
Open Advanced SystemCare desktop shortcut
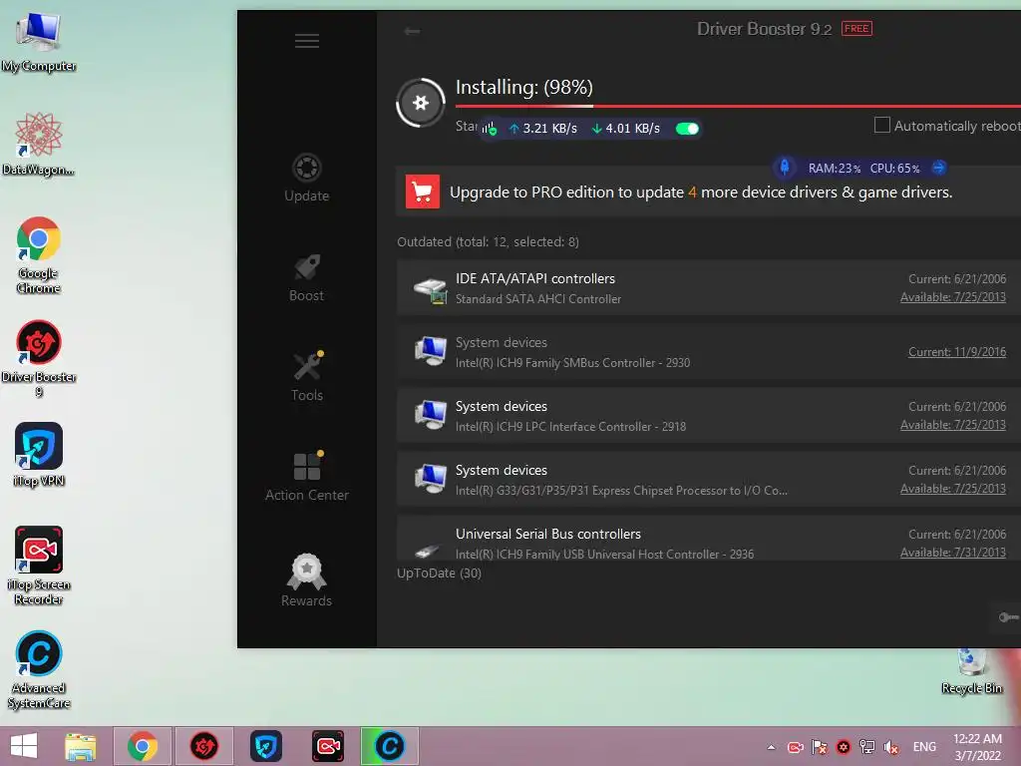[39, 669]
